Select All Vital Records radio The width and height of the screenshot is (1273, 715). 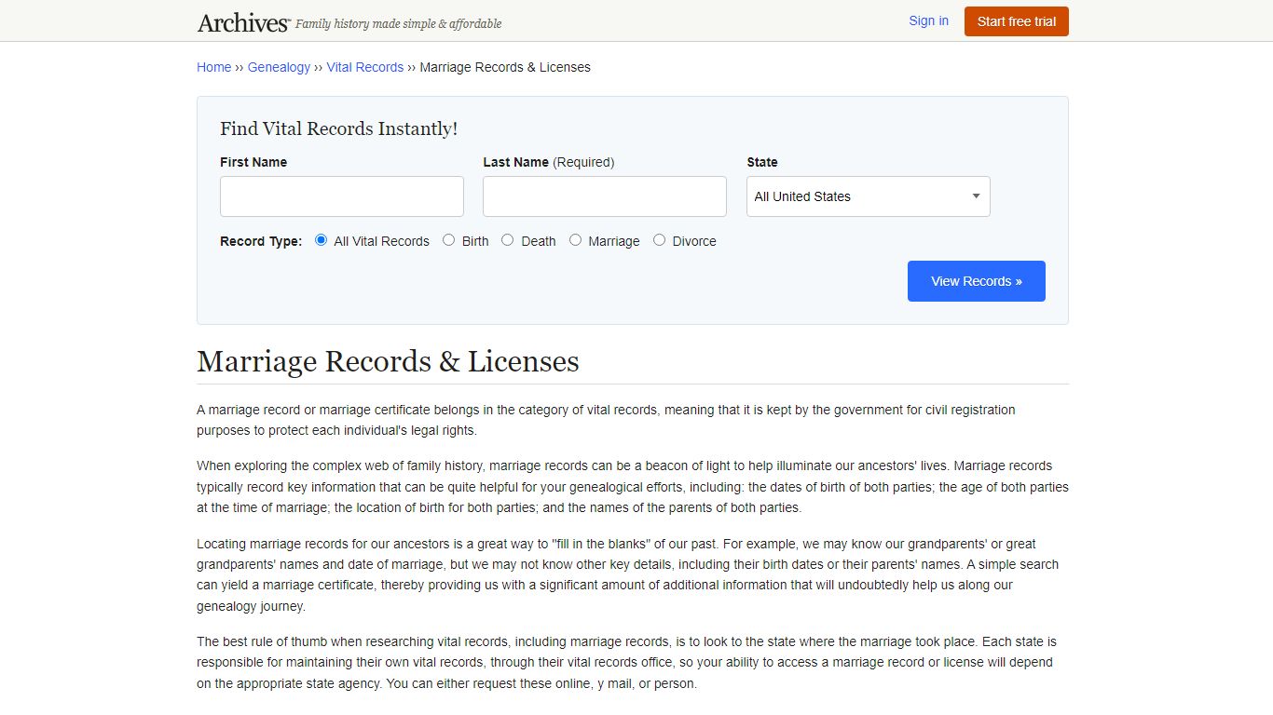pyautogui.click(x=322, y=240)
